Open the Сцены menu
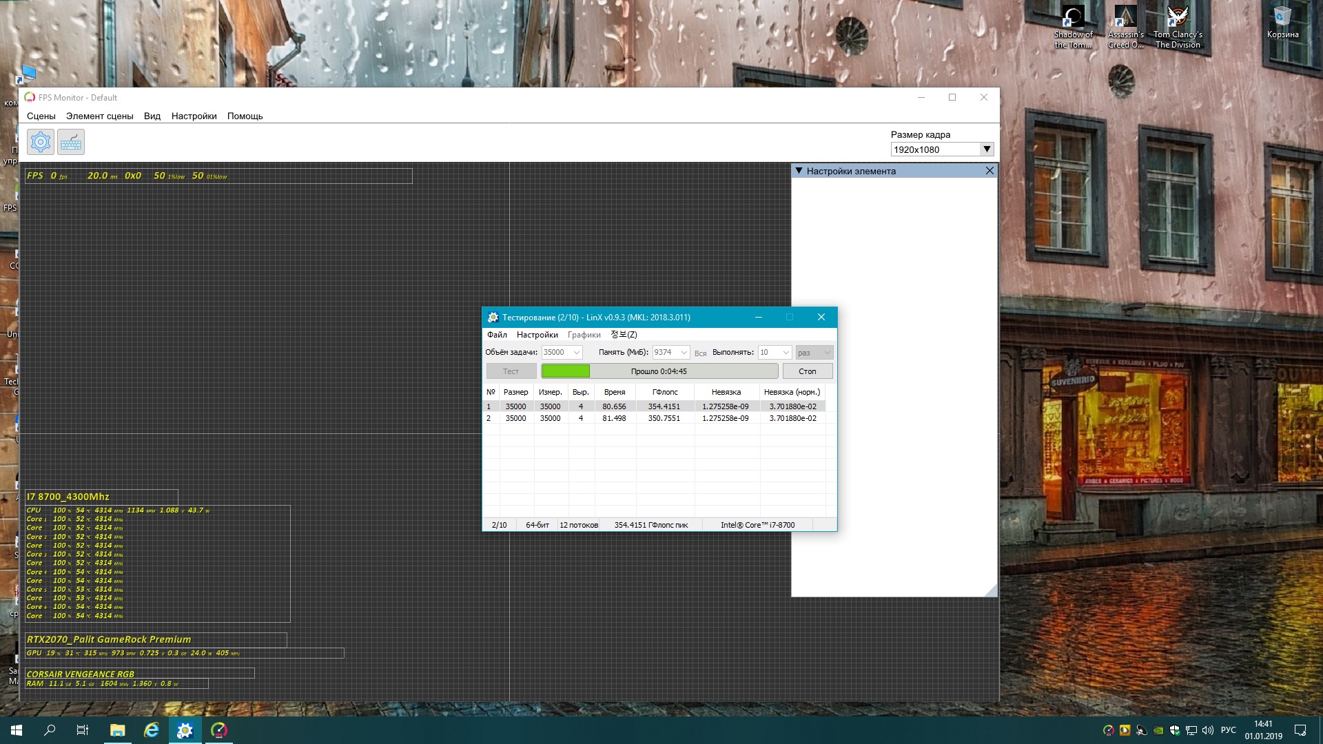This screenshot has height=744, width=1323. 41,116
